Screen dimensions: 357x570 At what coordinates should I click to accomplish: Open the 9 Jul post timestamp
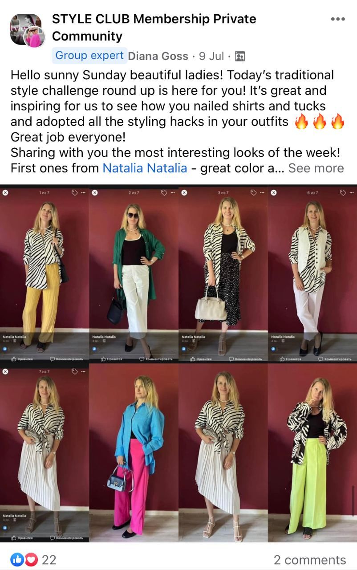click(x=211, y=56)
